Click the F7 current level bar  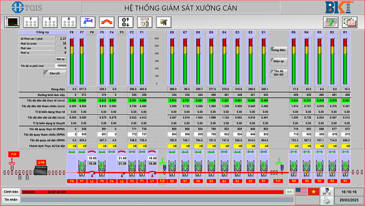point(82,61)
